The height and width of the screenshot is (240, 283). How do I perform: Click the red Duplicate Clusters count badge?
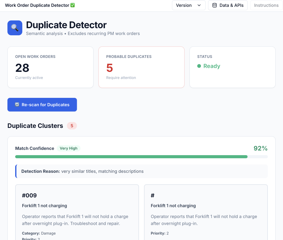[x=72, y=126]
